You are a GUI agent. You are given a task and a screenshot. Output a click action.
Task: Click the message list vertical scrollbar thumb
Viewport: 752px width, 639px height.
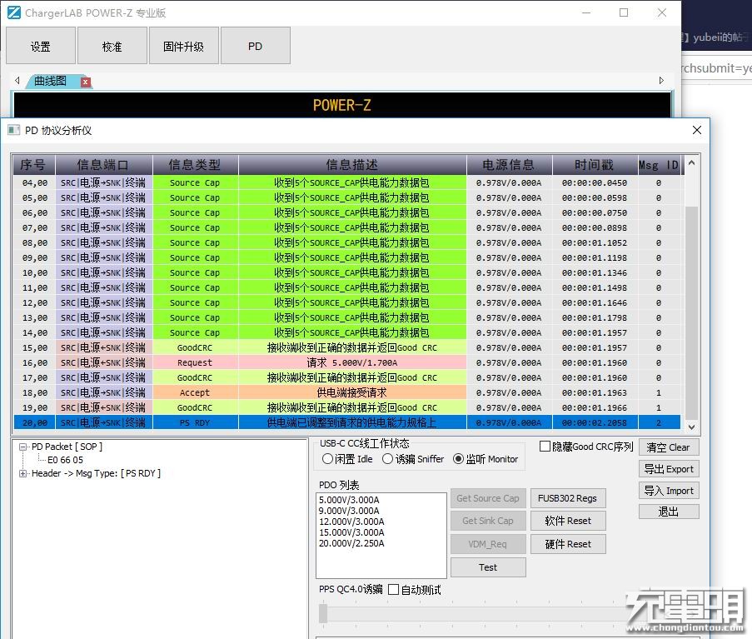click(691, 312)
